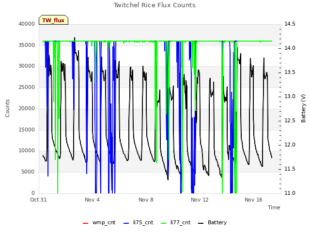
Task: Click the li75_cnt legend entry
Action: 139,222
